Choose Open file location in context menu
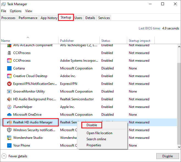This screenshot has width=181, height=162. pyautogui.click(x=99, y=133)
